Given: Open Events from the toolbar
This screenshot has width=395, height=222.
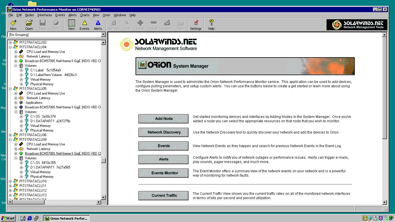Looking at the screenshot, I should pyautogui.click(x=85, y=25).
